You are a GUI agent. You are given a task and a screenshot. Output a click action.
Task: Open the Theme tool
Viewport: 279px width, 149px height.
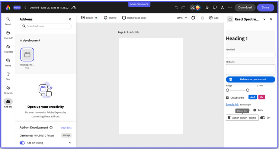[x=110, y=18]
